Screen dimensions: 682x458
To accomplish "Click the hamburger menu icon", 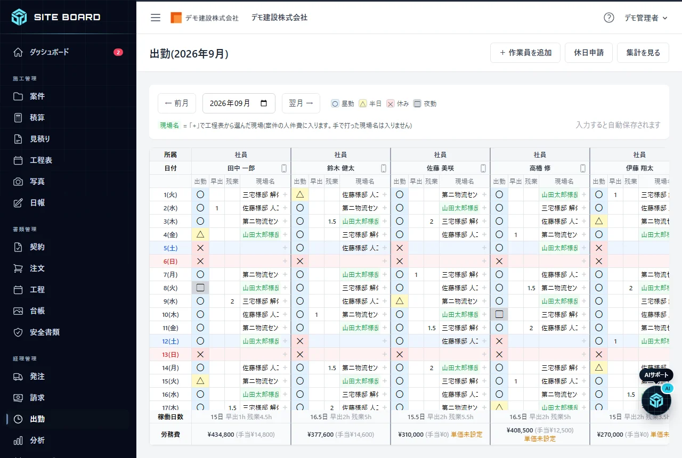I will [x=156, y=18].
